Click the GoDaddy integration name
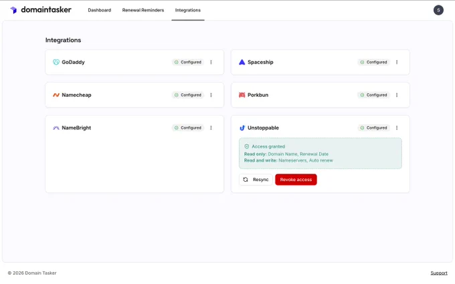The height and width of the screenshot is (284, 455). [73, 62]
